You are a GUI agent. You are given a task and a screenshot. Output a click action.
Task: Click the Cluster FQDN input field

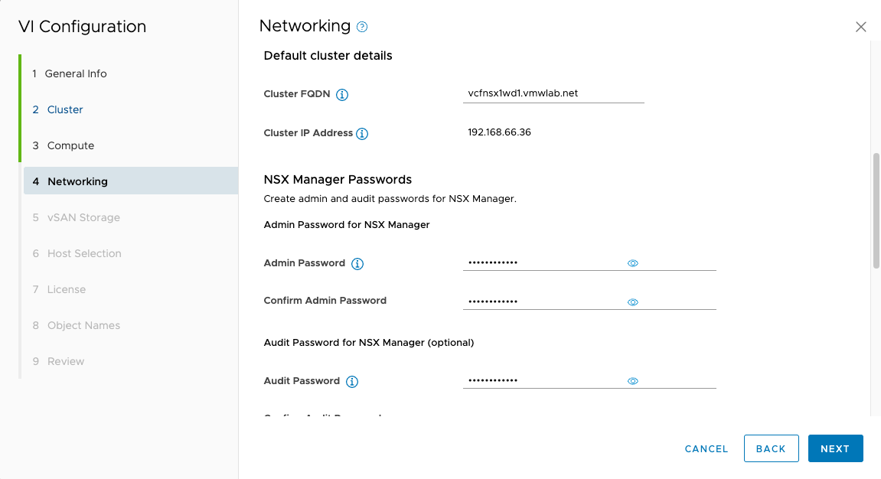click(553, 94)
